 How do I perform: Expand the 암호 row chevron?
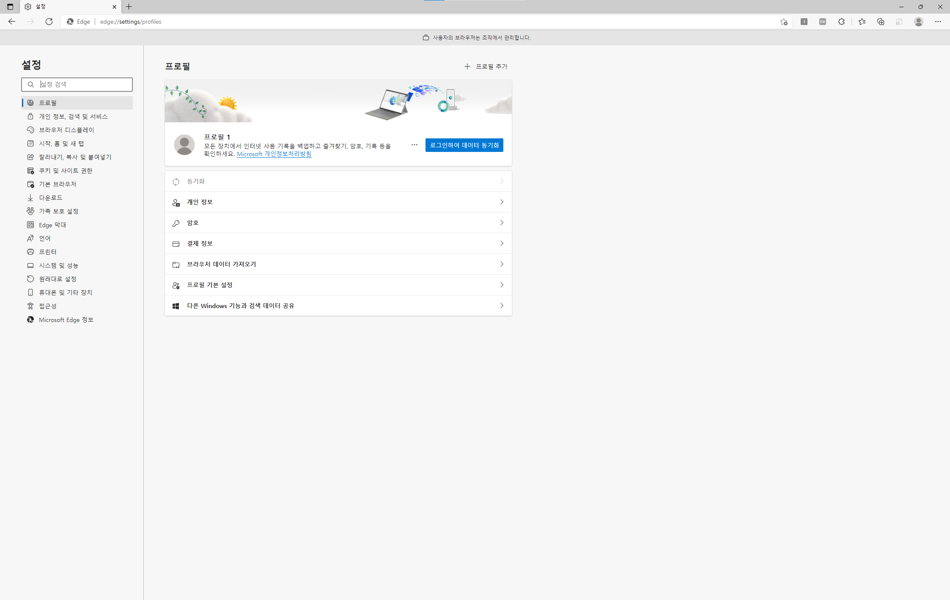point(502,223)
